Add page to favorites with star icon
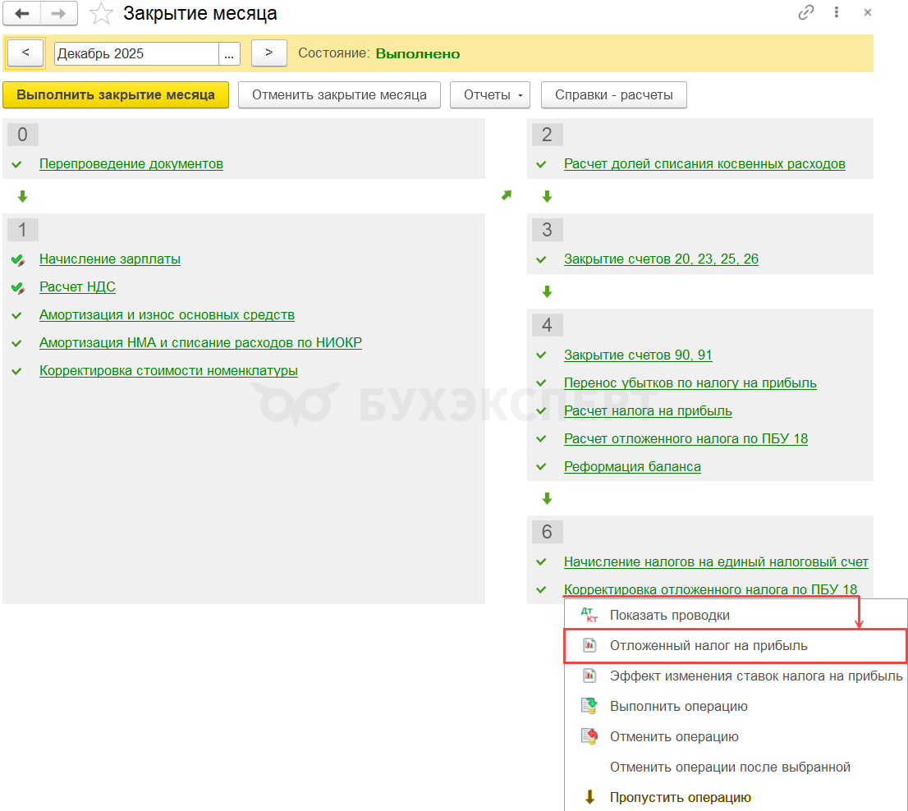This screenshot has height=811, width=908. 100,14
